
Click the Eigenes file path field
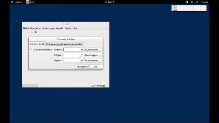72,60
